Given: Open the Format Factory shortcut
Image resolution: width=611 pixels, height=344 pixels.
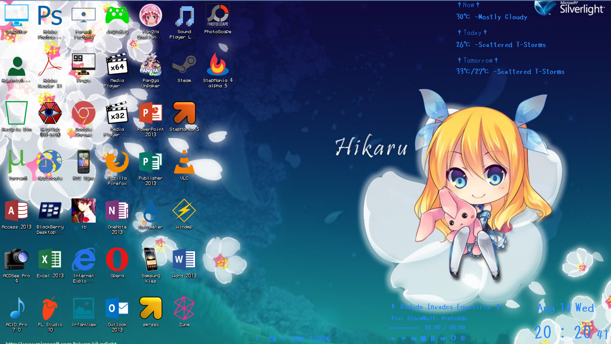Looking at the screenshot, I should coord(84,21).
